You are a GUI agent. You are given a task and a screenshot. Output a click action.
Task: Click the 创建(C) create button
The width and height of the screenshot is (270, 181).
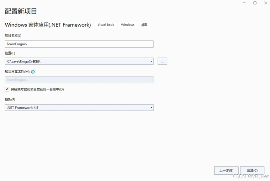252,170
